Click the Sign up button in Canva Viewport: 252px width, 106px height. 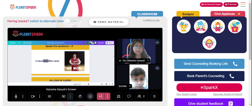(x=110, y=43)
